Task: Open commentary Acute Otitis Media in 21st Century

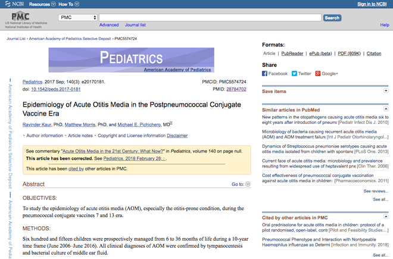Action: 113,151
